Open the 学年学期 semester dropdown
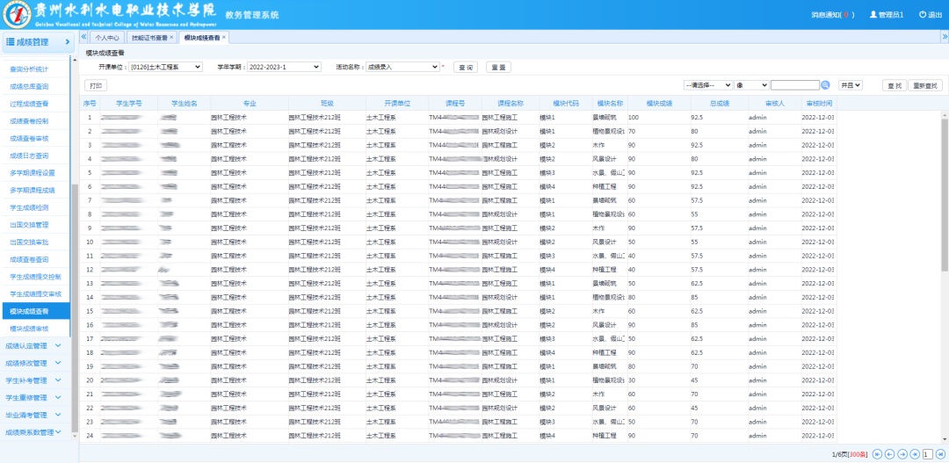 coord(283,67)
